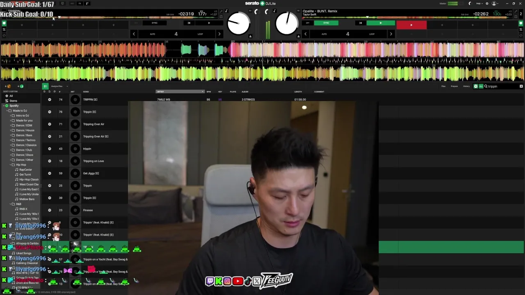Select the right deck loop-roll mode icon
525x295 pixels.
(x=521, y=35)
